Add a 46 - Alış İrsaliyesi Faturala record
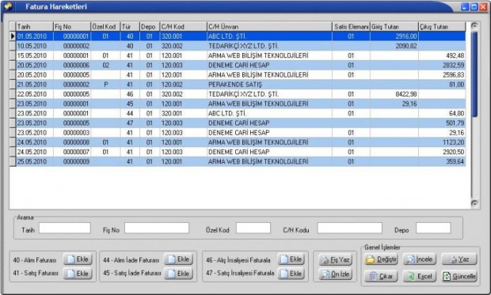491x295 pixels. 291,259
